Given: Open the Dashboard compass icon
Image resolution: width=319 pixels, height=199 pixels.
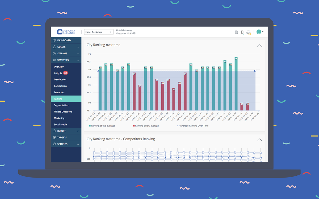Looking at the screenshot, I should coord(54,40).
